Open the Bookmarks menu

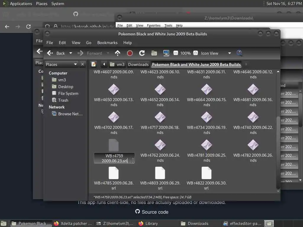tap(107, 43)
